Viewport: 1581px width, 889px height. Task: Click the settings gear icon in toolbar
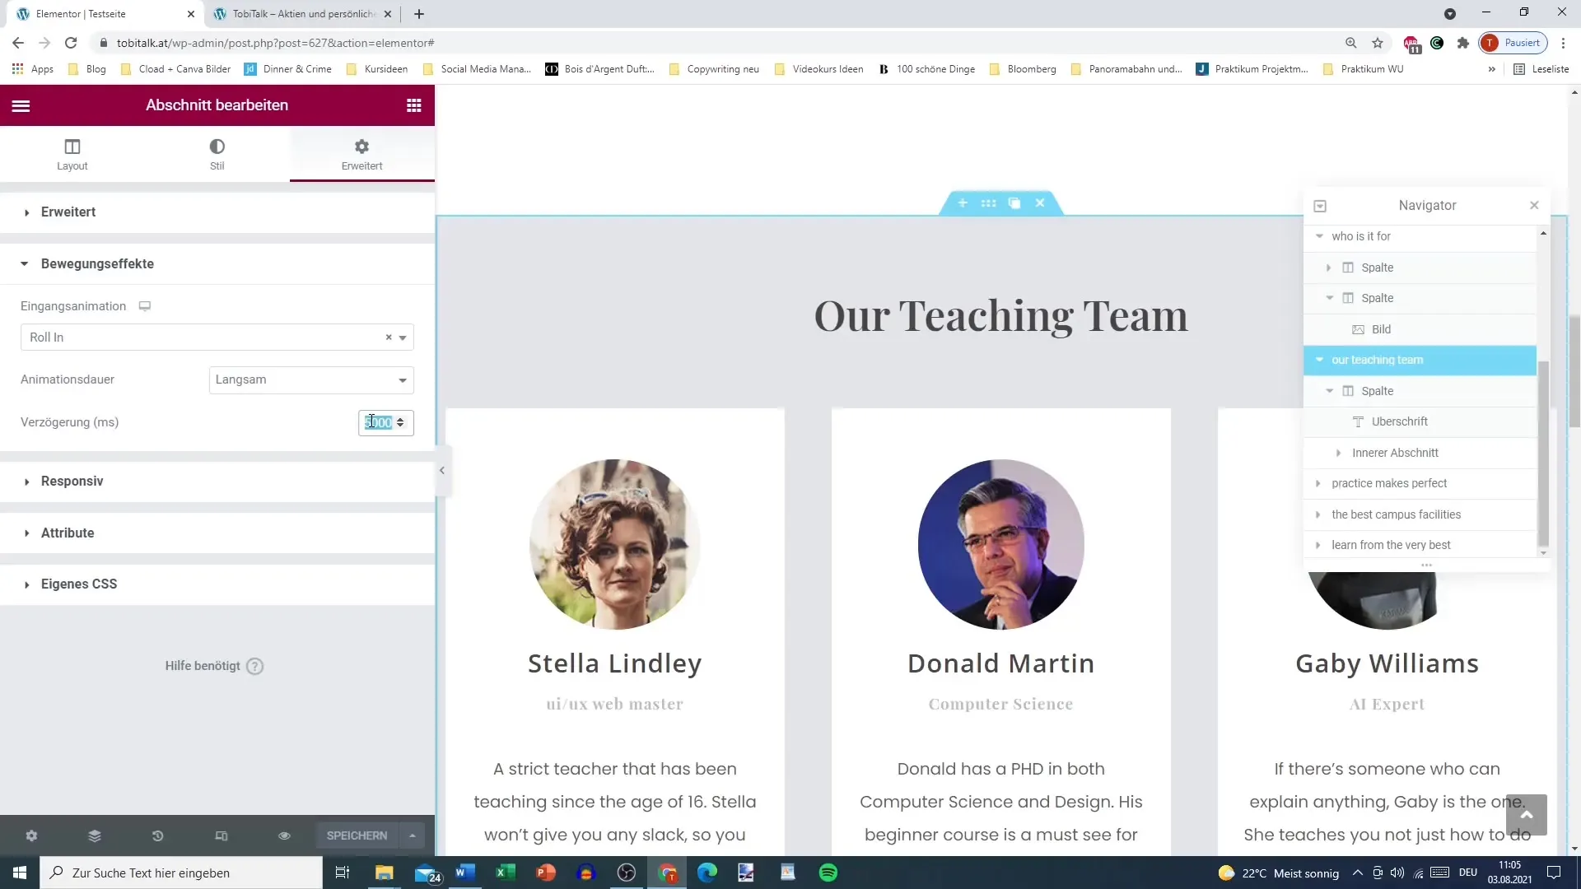coord(31,835)
